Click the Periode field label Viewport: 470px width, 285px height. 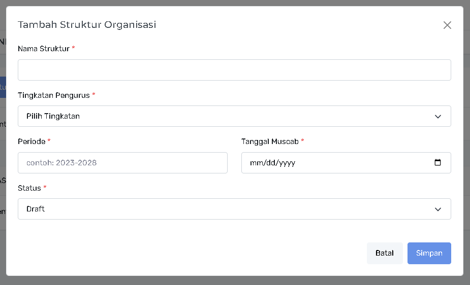tap(32, 141)
